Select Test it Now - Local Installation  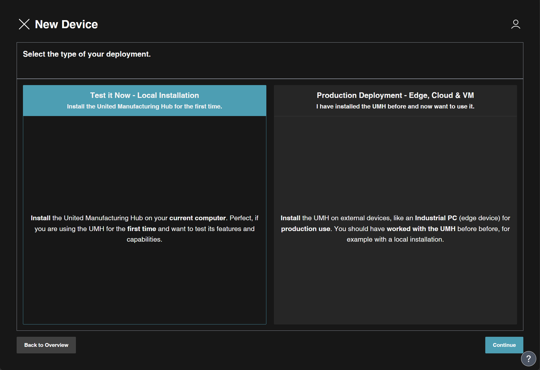point(145,95)
